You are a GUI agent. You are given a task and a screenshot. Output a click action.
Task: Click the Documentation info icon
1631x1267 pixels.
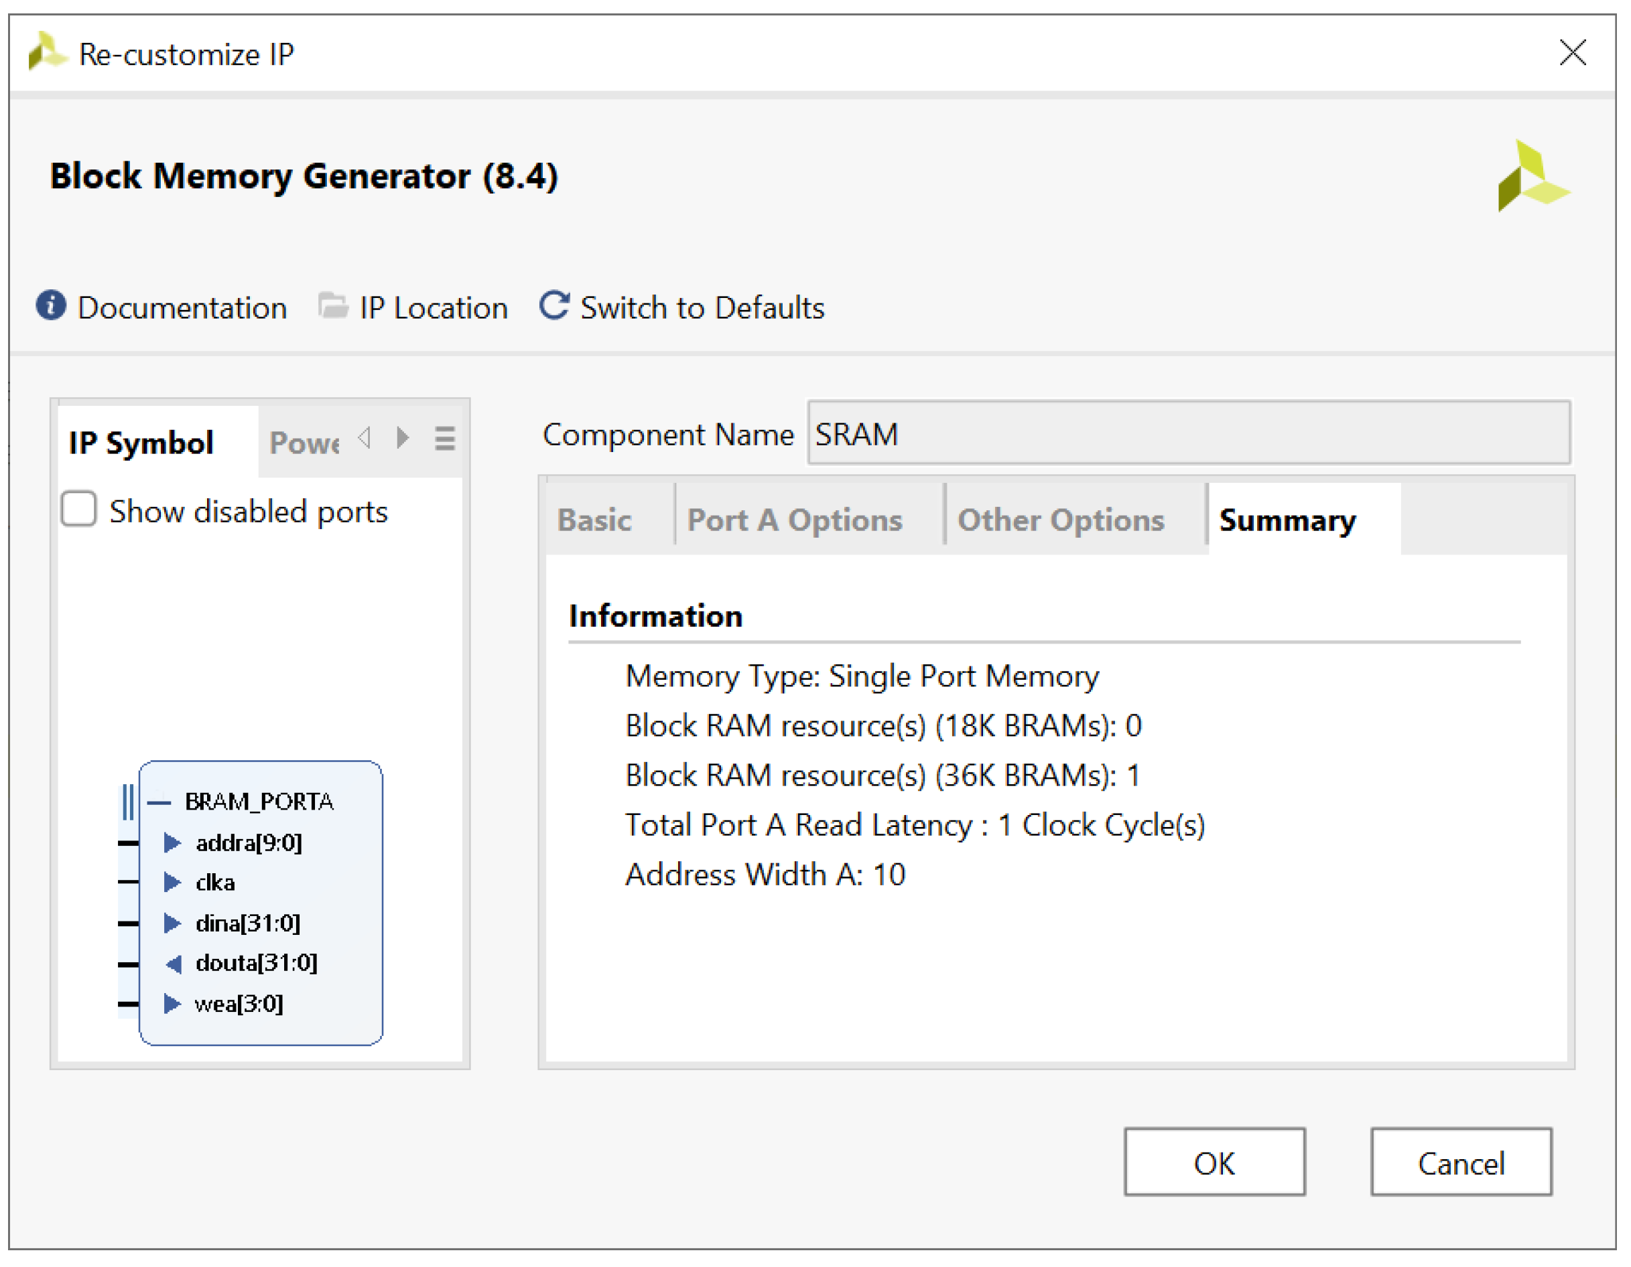point(51,305)
